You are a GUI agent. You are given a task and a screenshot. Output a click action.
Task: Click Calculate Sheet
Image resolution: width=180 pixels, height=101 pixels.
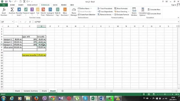154,14
